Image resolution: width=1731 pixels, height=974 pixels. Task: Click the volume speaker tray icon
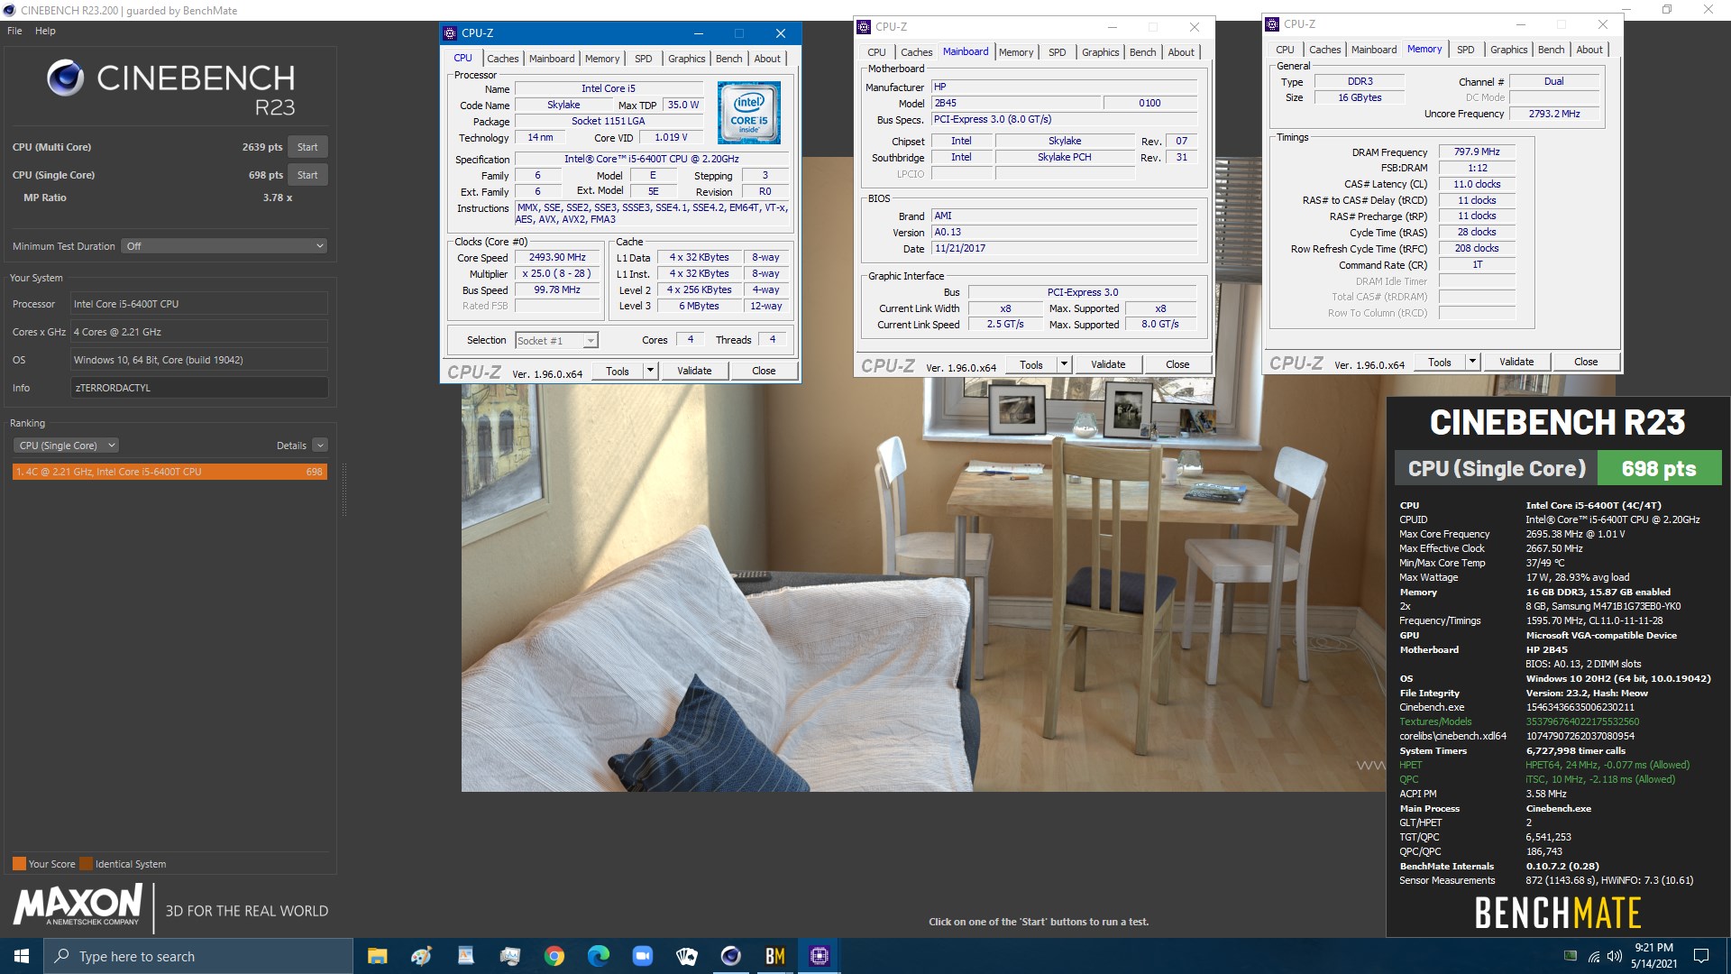[1615, 956]
